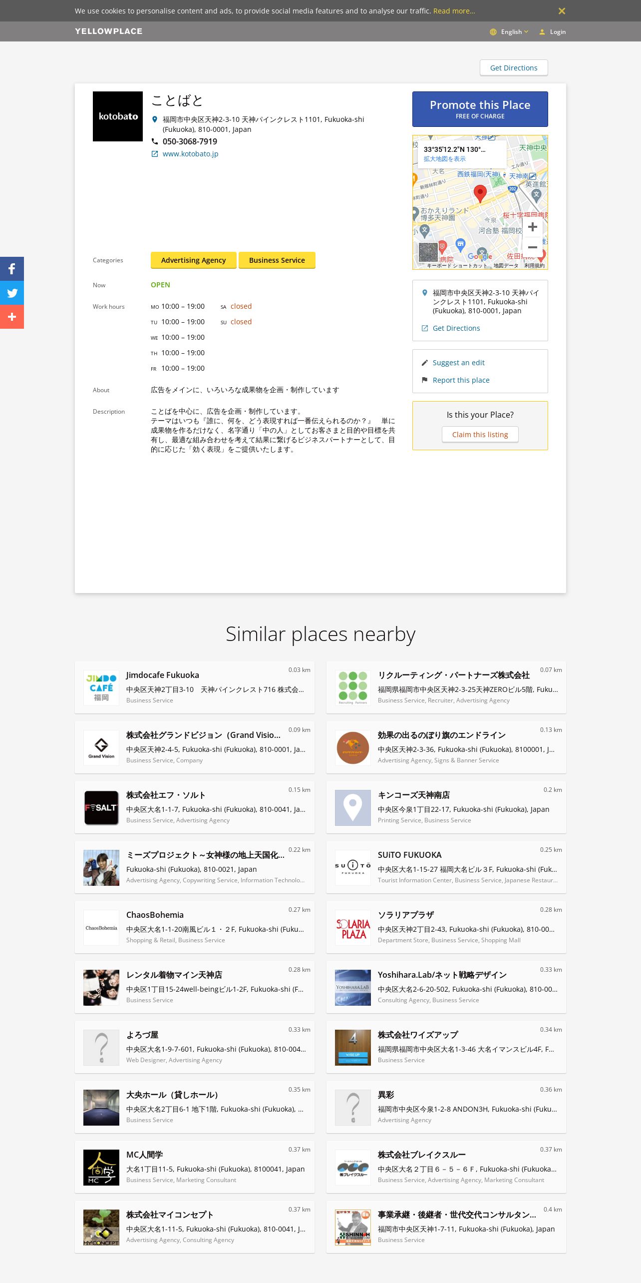Image resolution: width=641 pixels, height=1283 pixels.
Task: Open SUiTO FUKUOKA listing
Action: pyautogui.click(x=410, y=855)
